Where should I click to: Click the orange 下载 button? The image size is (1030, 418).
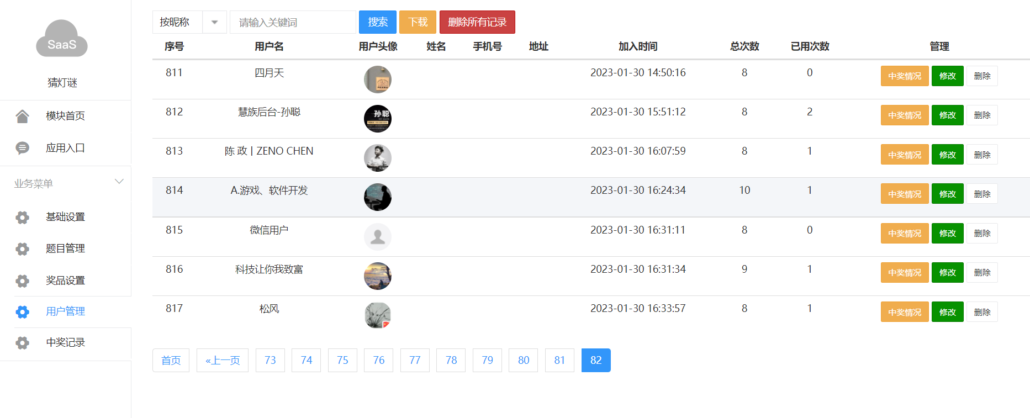click(x=418, y=22)
